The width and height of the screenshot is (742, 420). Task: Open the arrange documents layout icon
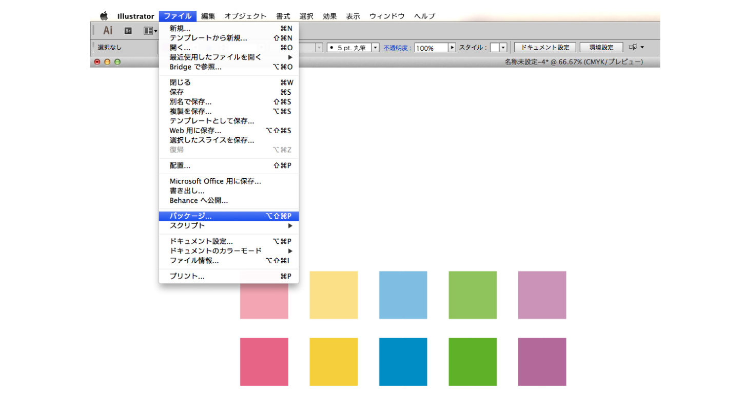click(148, 31)
